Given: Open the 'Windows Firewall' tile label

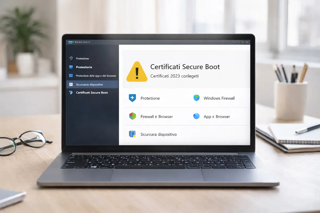Looking at the screenshot, I should tap(219, 98).
